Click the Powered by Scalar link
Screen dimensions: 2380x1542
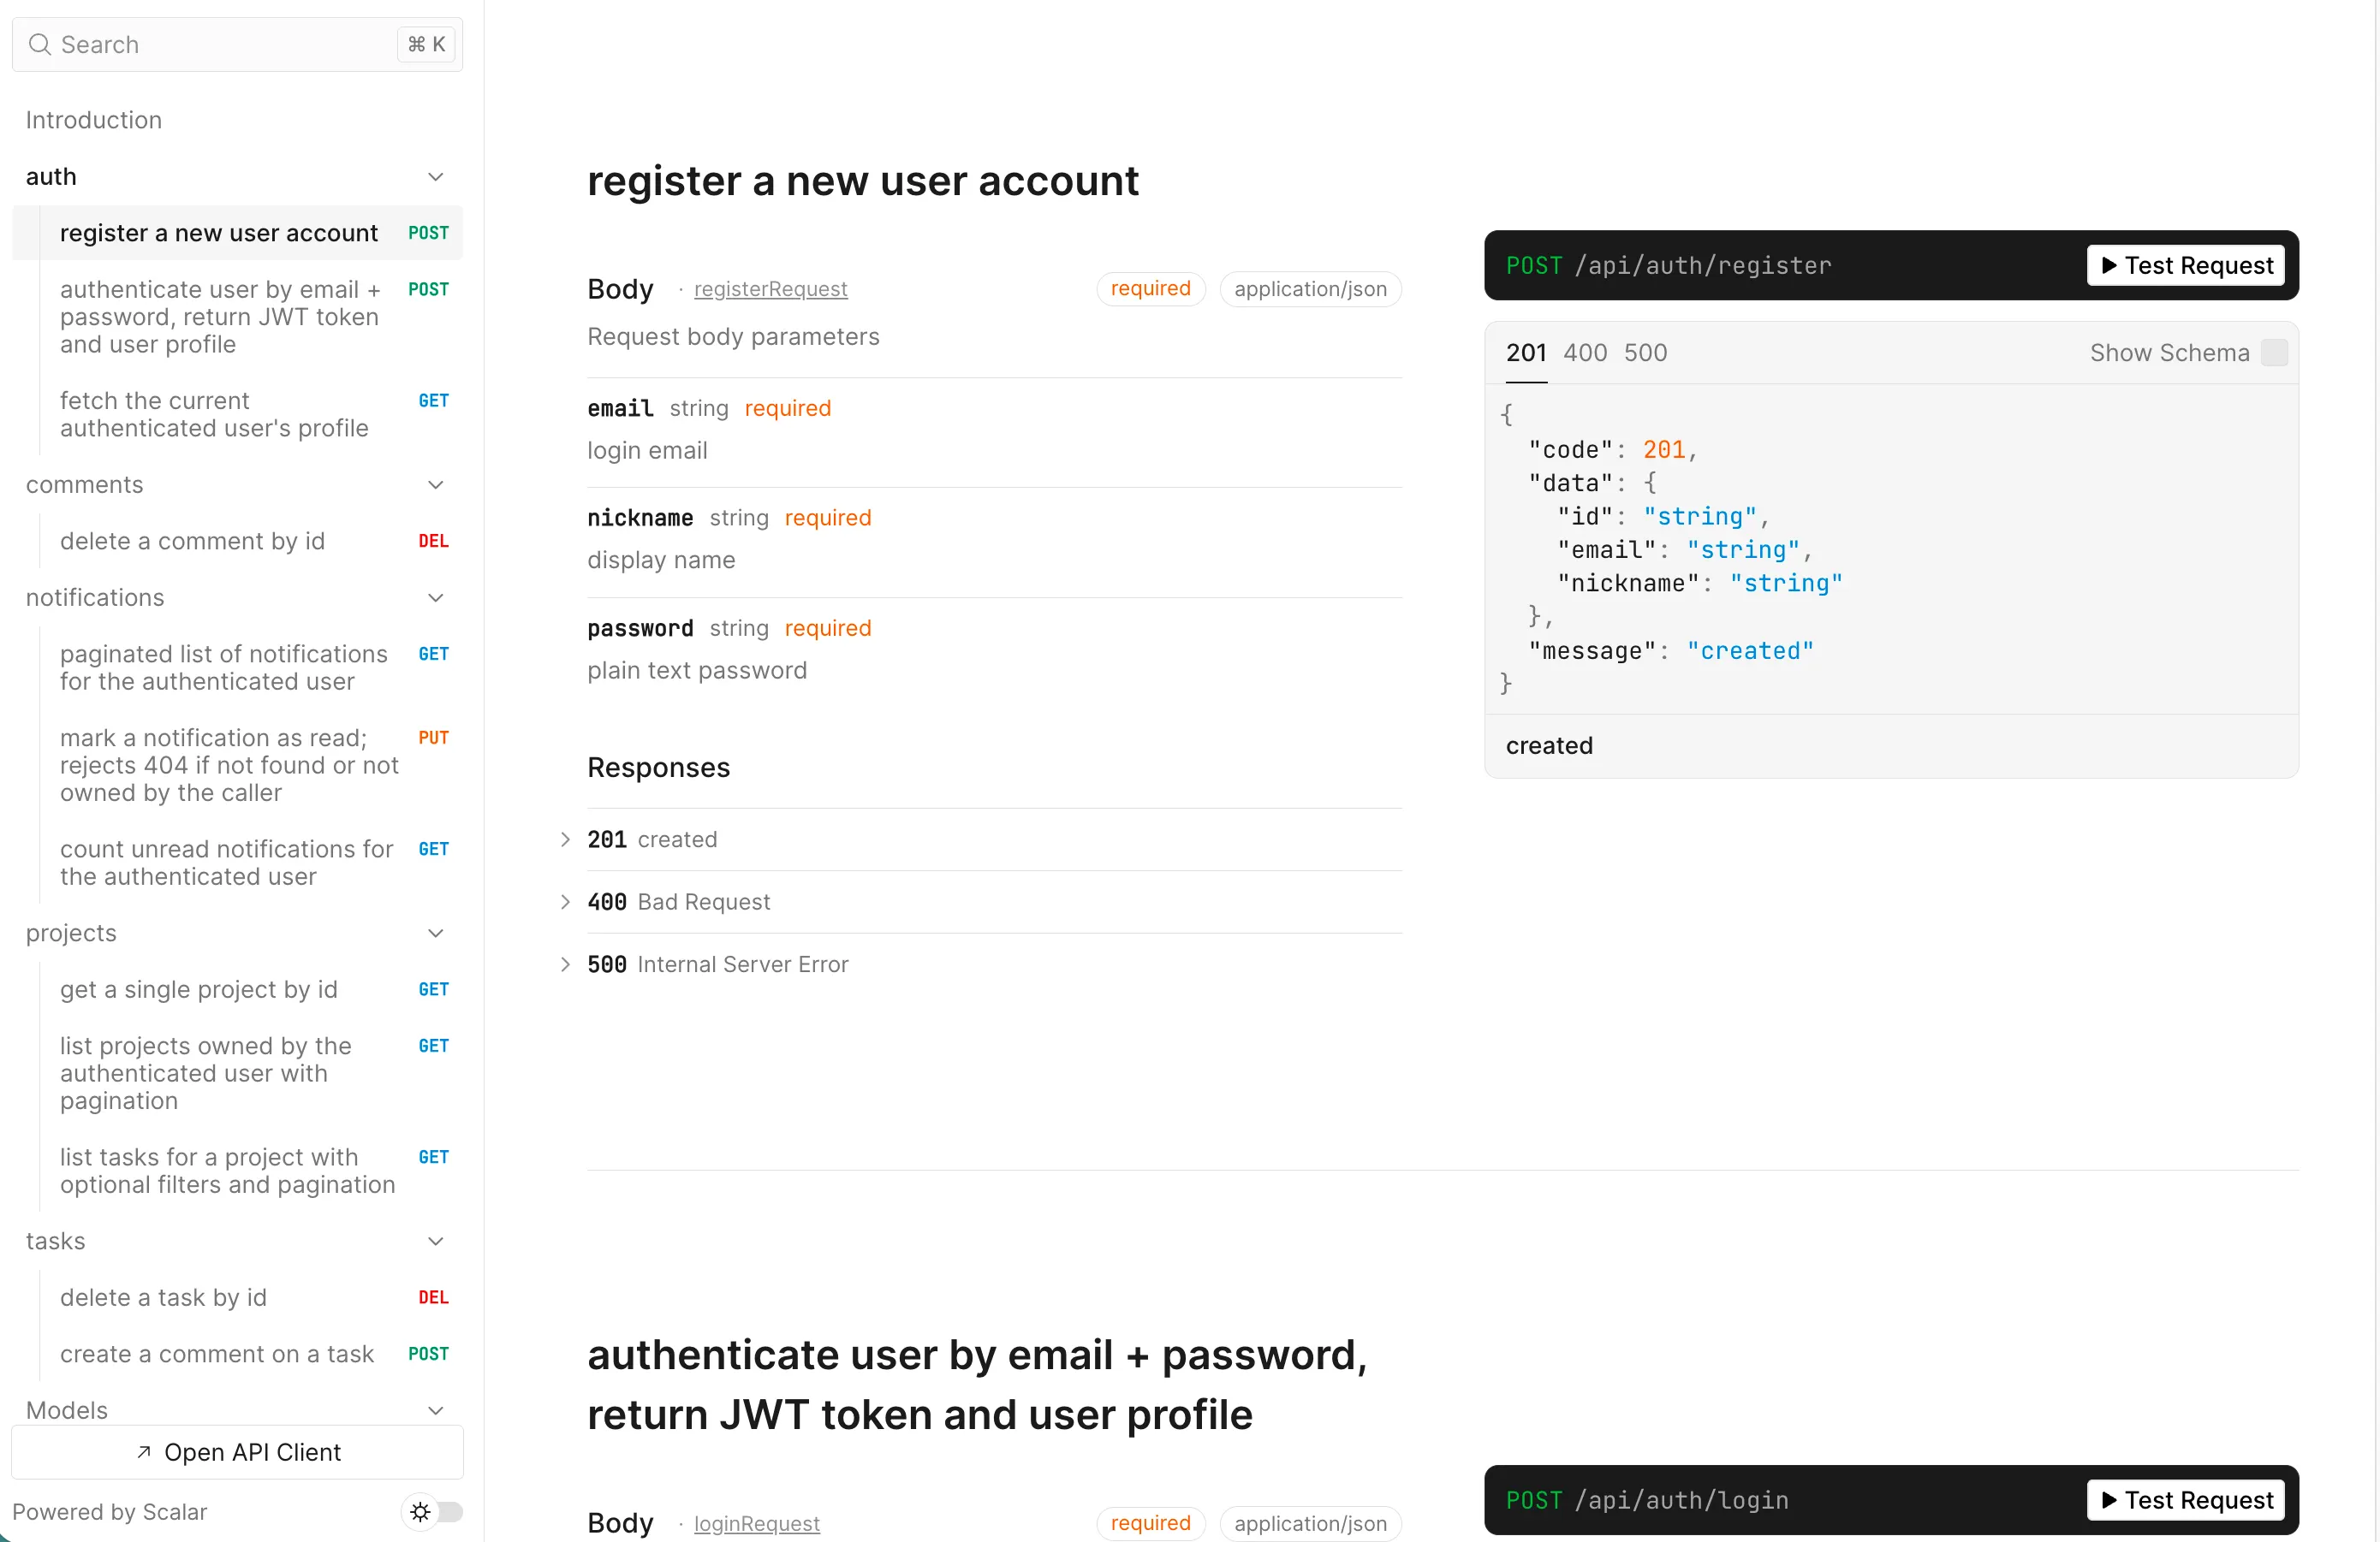pyautogui.click(x=109, y=1512)
